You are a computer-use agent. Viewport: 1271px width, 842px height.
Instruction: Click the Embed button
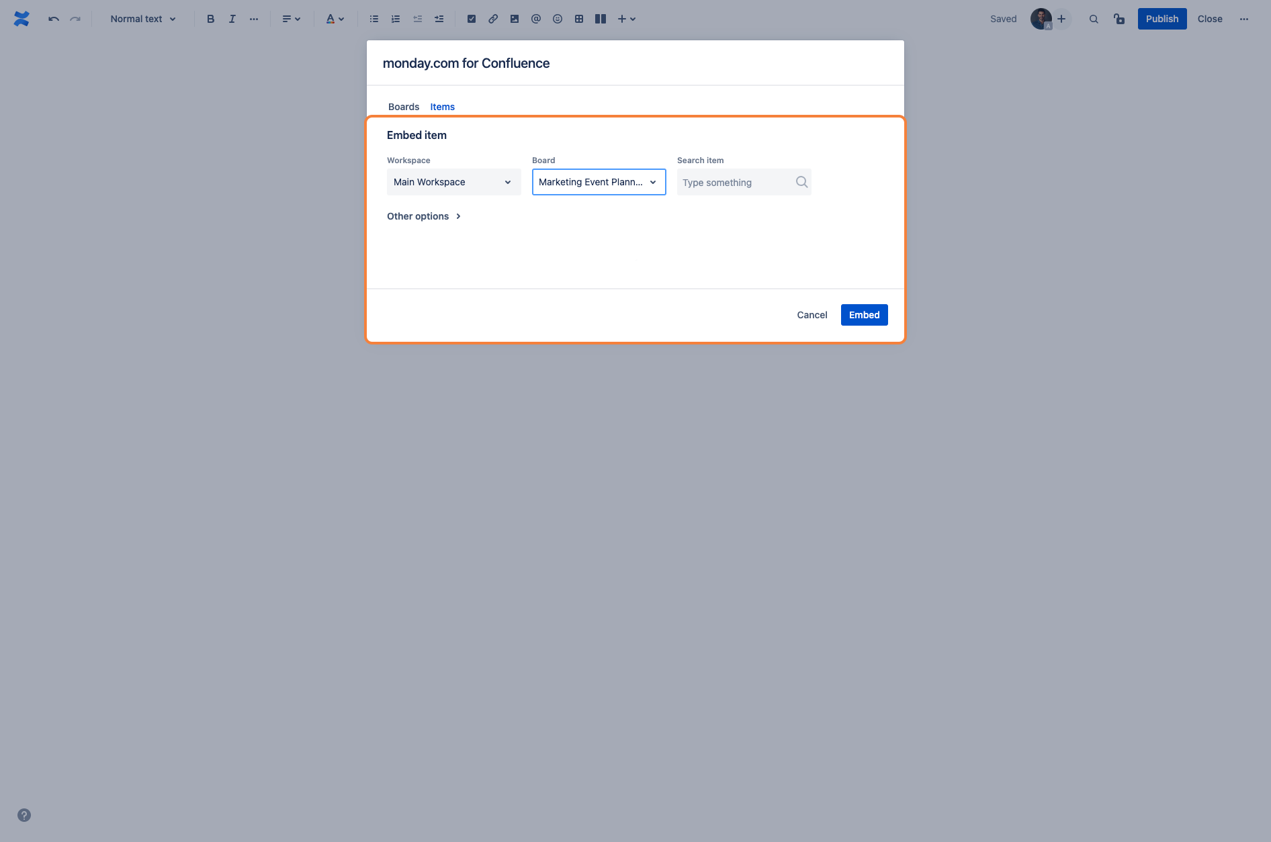pyautogui.click(x=865, y=315)
